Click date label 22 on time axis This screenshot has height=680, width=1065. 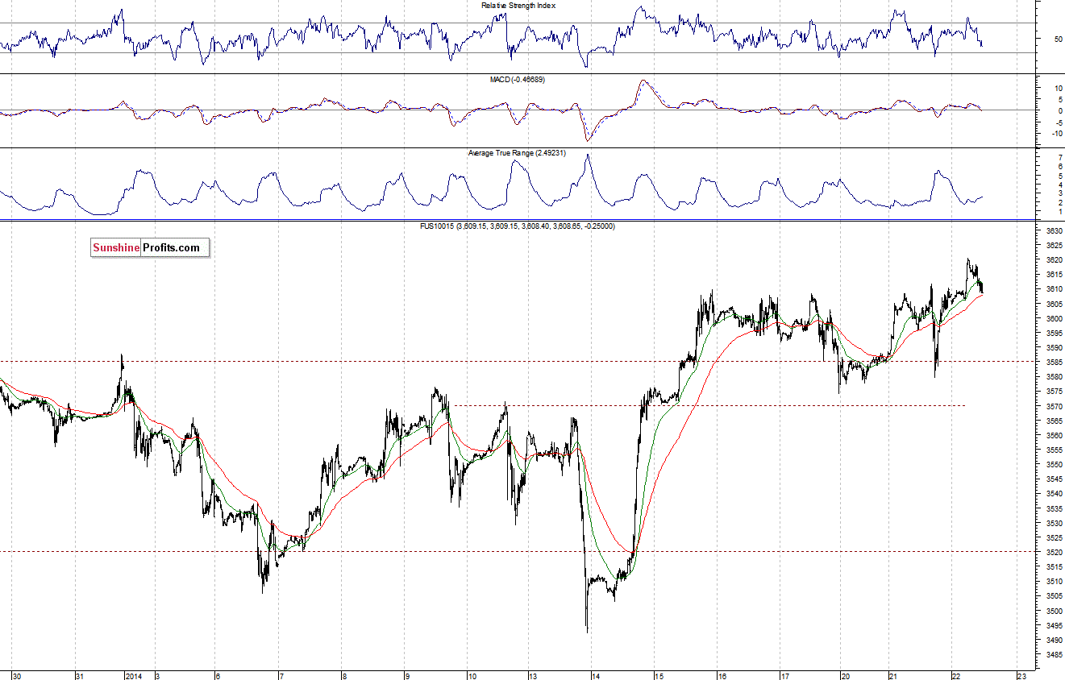click(x=955, y=675)
